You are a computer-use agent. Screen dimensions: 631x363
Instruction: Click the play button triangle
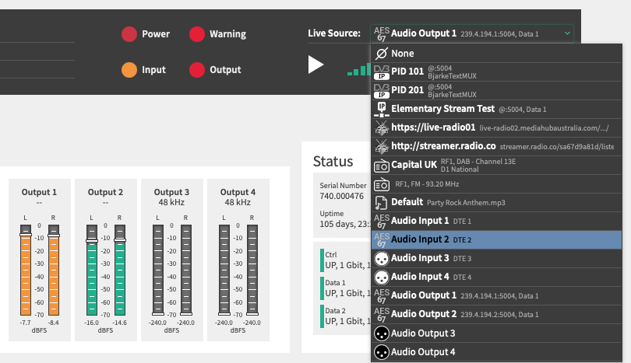(315, 65)
